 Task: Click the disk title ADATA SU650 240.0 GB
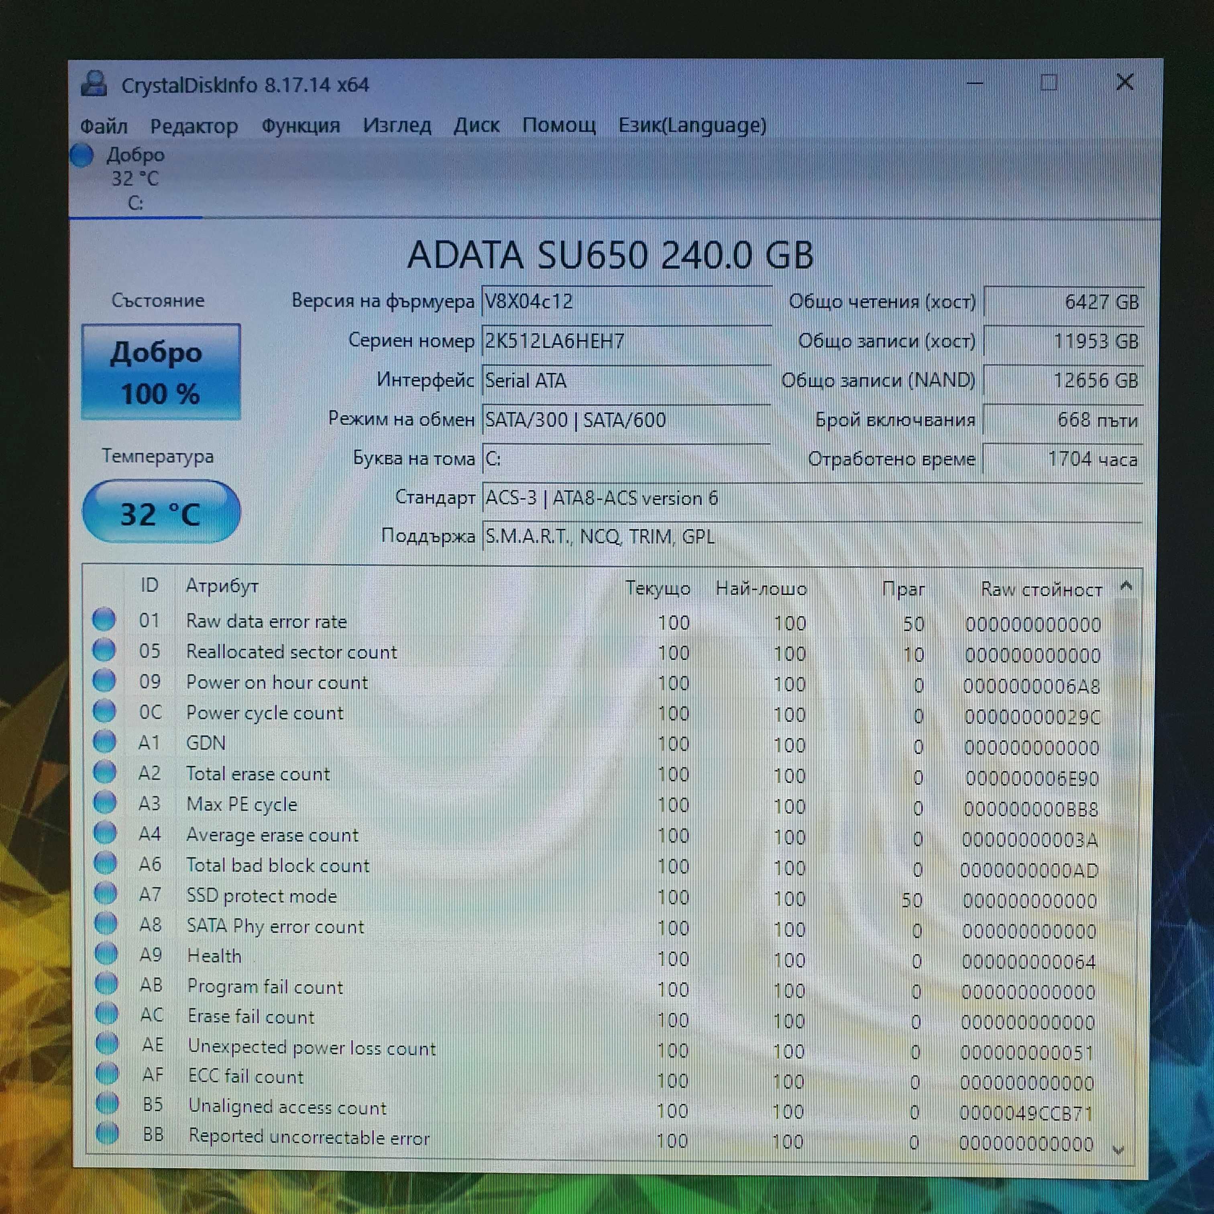click(610, 255)
